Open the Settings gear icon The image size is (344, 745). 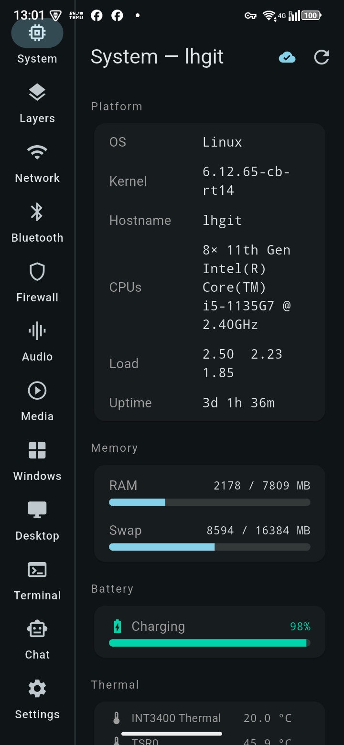click(37, 689)
